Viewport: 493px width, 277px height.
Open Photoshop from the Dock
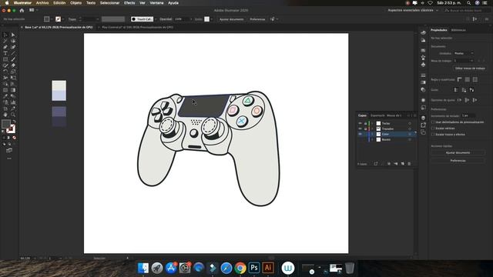coord(254,268)
